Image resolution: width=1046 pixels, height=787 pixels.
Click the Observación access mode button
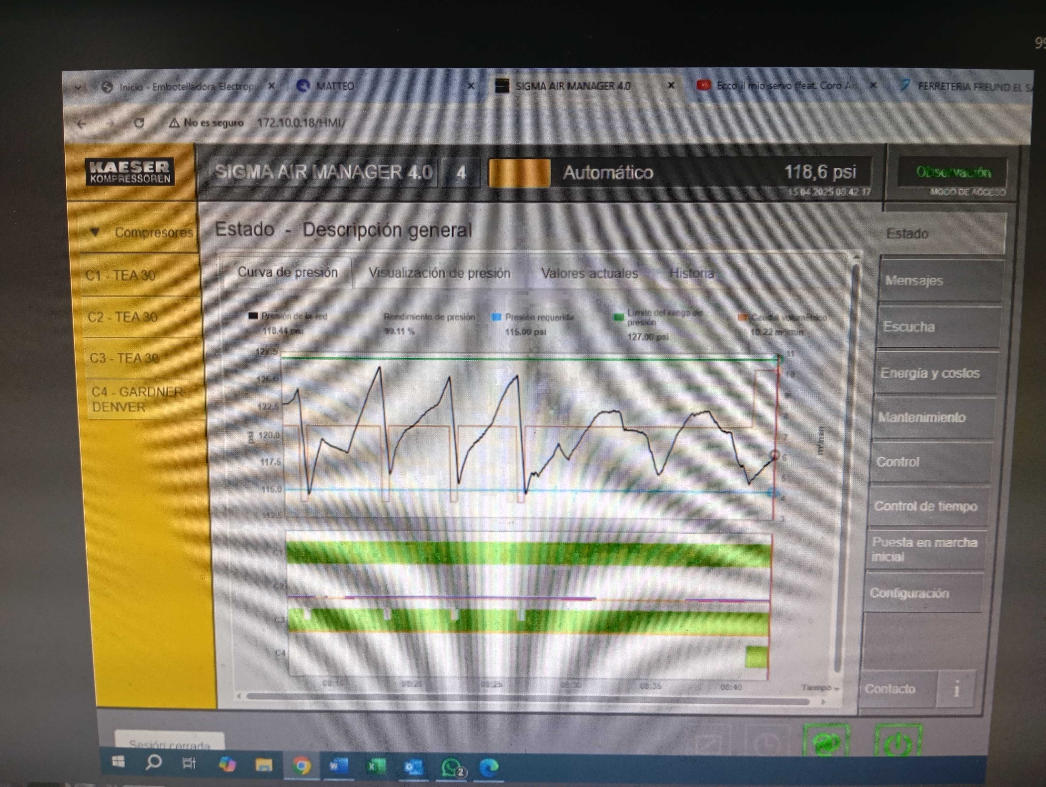[953, 172]
